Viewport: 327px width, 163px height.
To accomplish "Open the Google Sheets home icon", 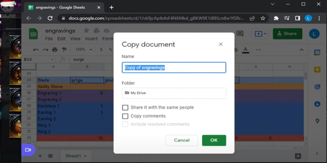I will [x=33, y=34].
